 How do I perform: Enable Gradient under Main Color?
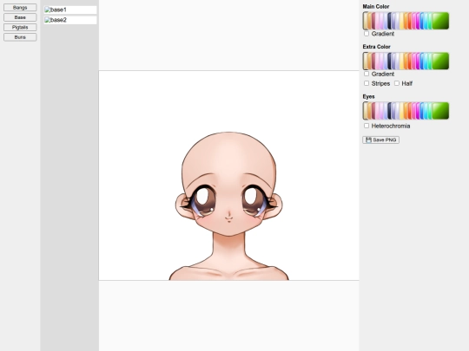(x=367, y=34)
